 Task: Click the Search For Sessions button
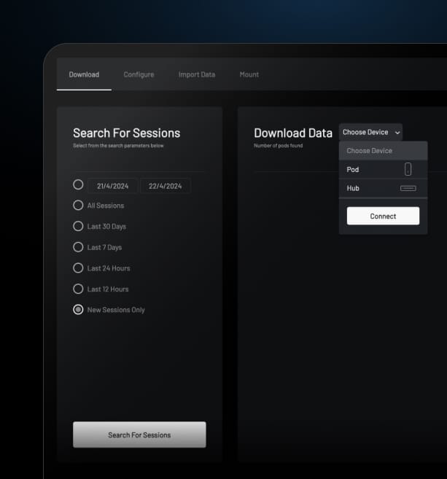point(139,435)
